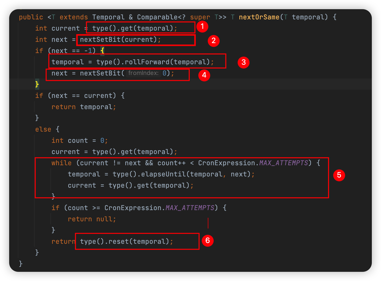
Task: Click 'type().reset(temporal)' call
Action: pos(125,241)
